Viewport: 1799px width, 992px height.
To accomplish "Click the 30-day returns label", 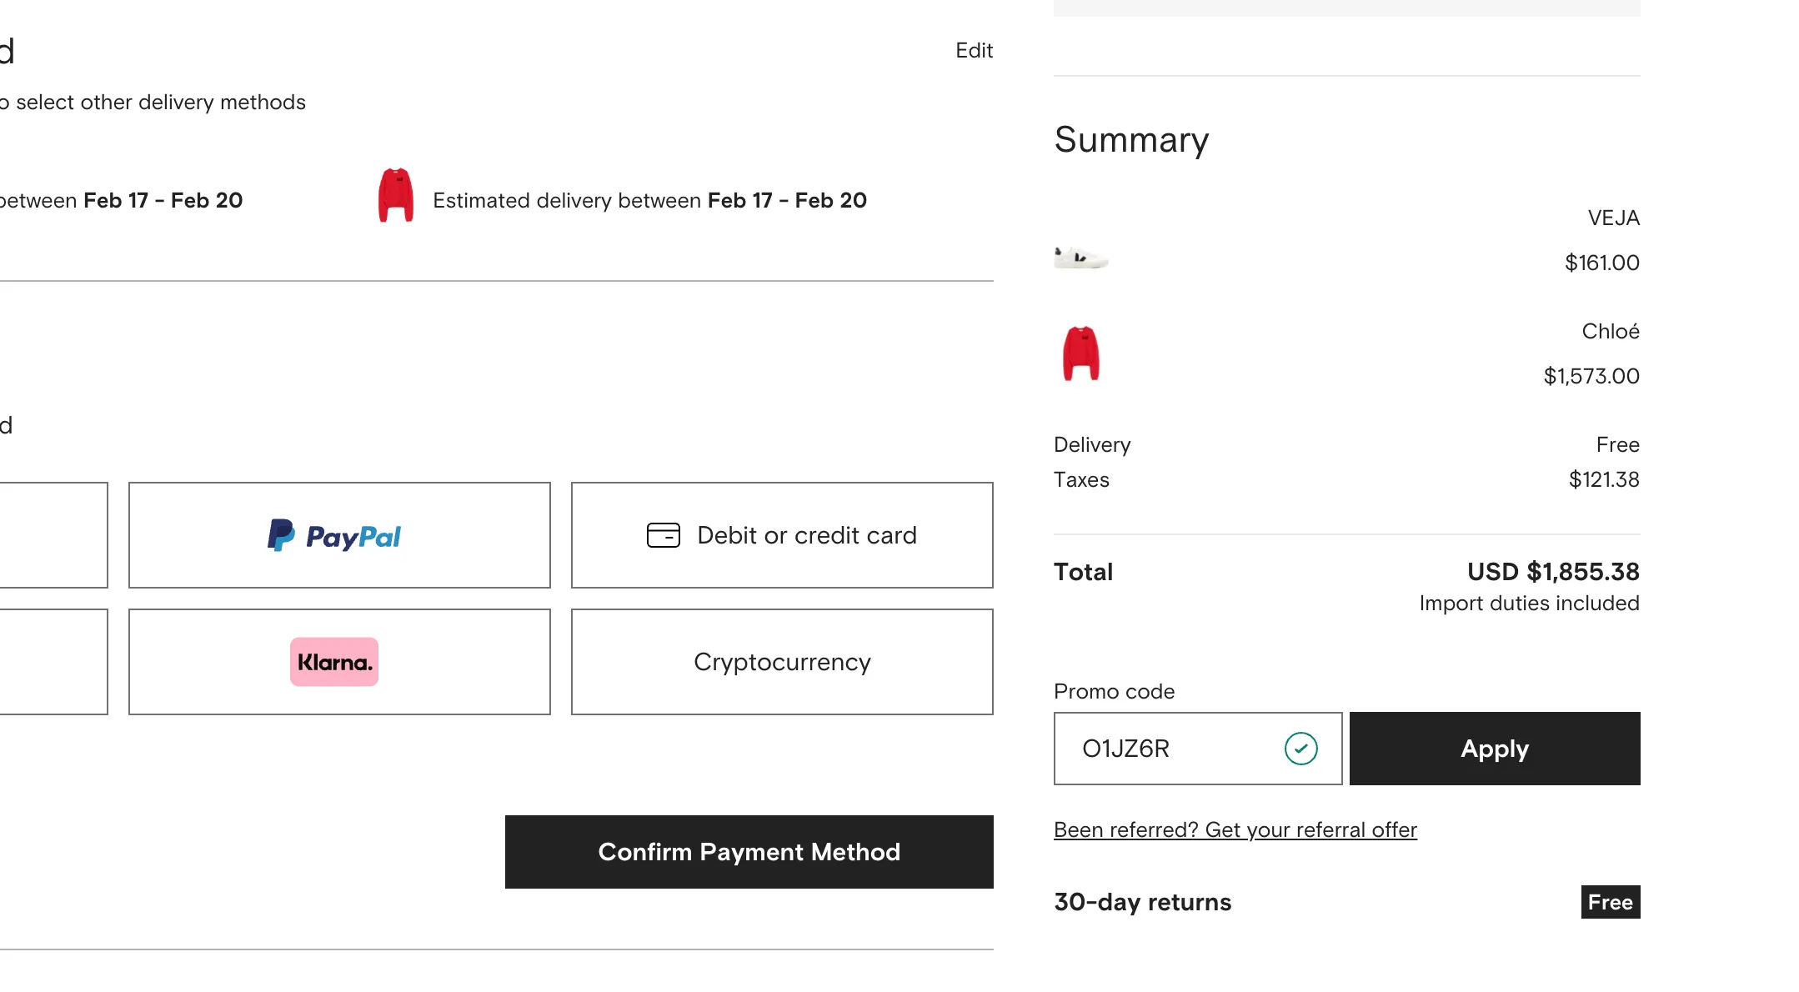I will pyautogui.click(x=1142, y=902).
